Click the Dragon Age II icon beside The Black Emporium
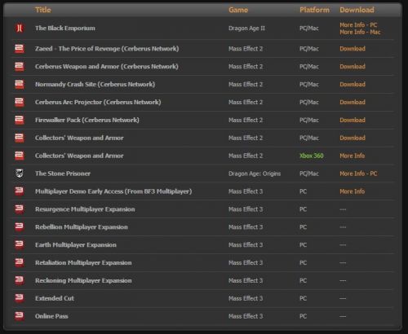 pos(20,29)
